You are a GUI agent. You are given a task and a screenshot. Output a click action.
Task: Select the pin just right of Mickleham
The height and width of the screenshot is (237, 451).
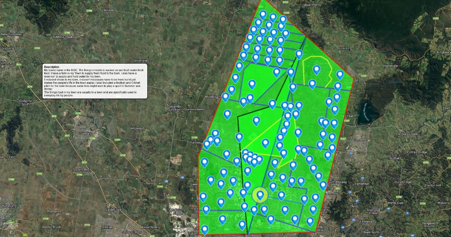225,97
